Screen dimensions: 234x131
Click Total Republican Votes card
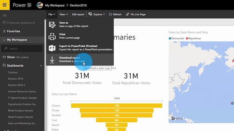pos(131,79)
